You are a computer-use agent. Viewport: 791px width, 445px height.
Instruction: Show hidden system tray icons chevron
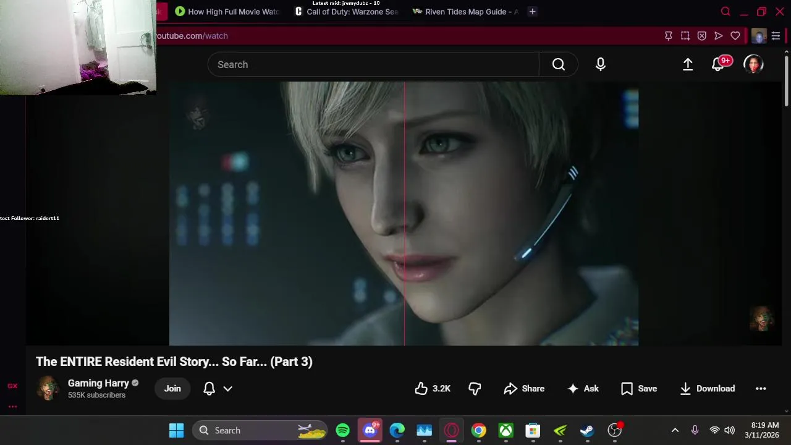675,430
